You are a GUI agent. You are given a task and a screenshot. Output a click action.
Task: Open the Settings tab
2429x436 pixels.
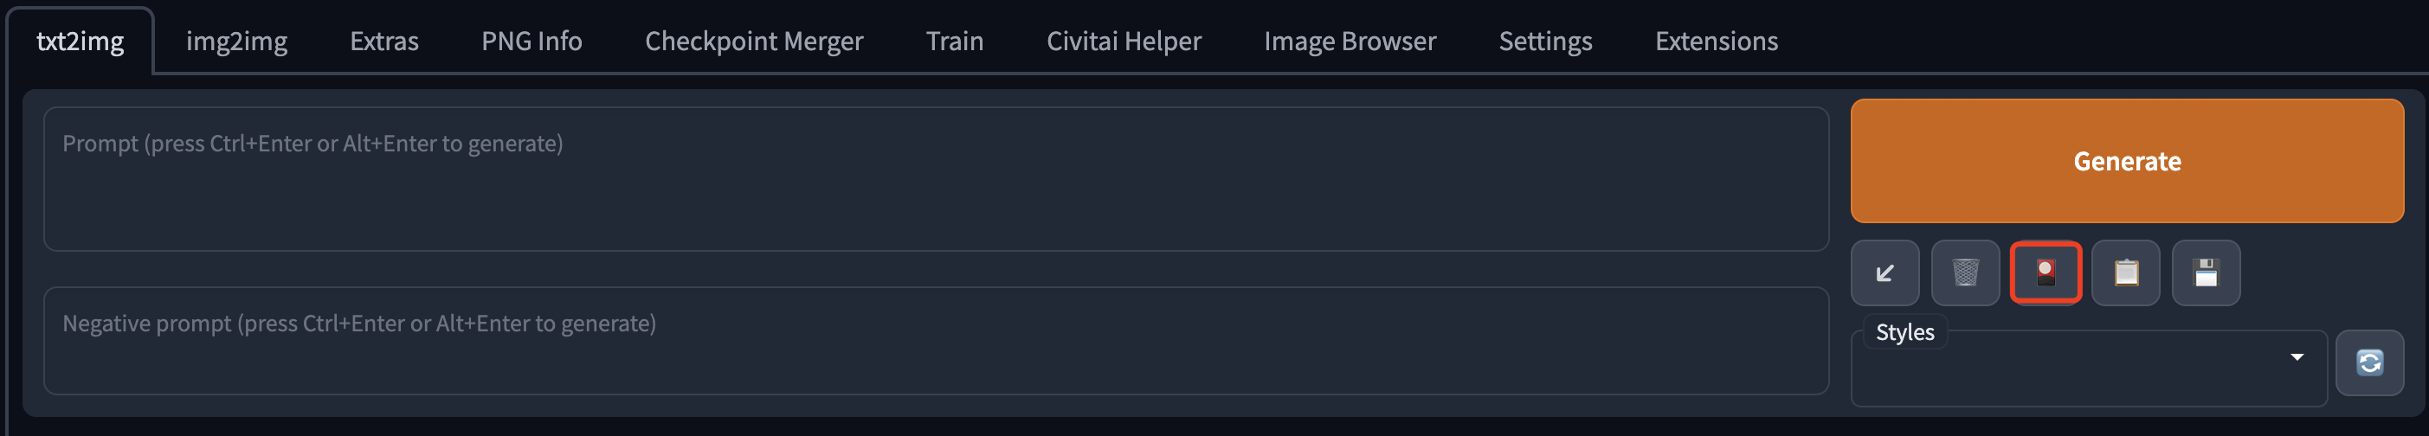[x=1544, y=42]
